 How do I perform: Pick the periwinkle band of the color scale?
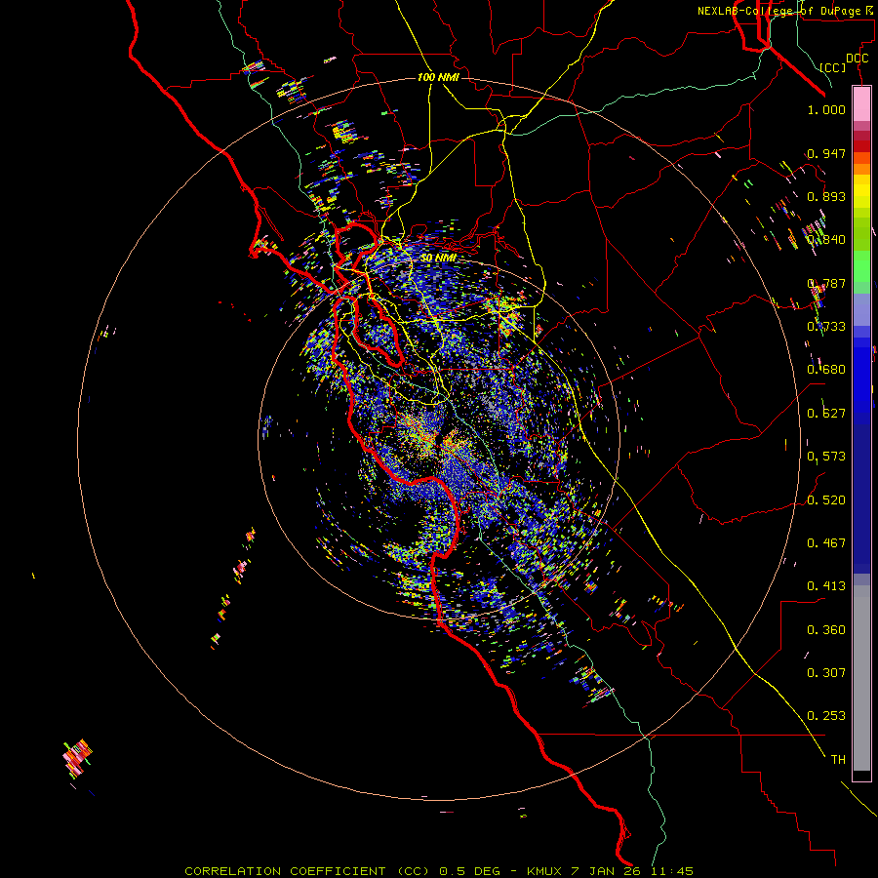pyautogui.click(x=861, y=309)
